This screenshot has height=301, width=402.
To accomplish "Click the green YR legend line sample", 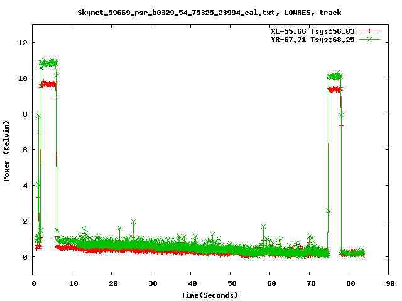I will 369,39.
